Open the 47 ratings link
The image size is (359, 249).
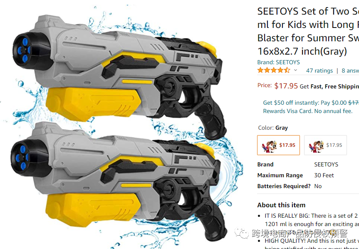319,70
